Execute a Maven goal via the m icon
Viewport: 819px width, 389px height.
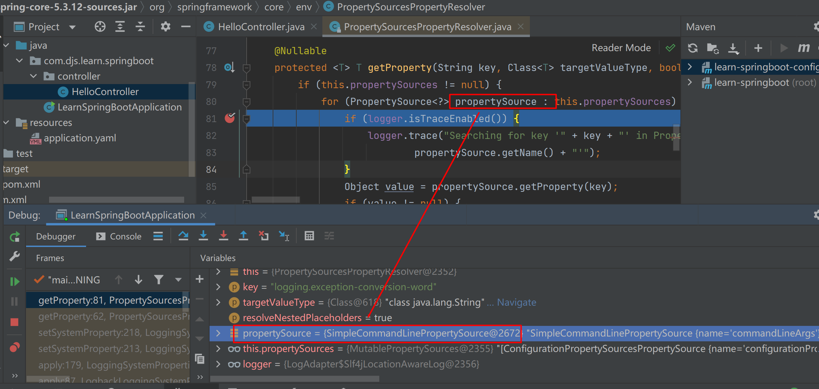click(804, 48)
